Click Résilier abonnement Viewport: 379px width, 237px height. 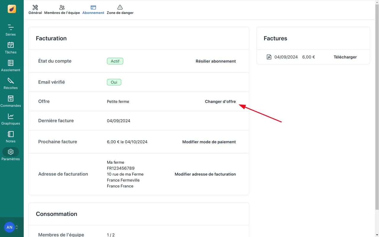click(215, 61)
